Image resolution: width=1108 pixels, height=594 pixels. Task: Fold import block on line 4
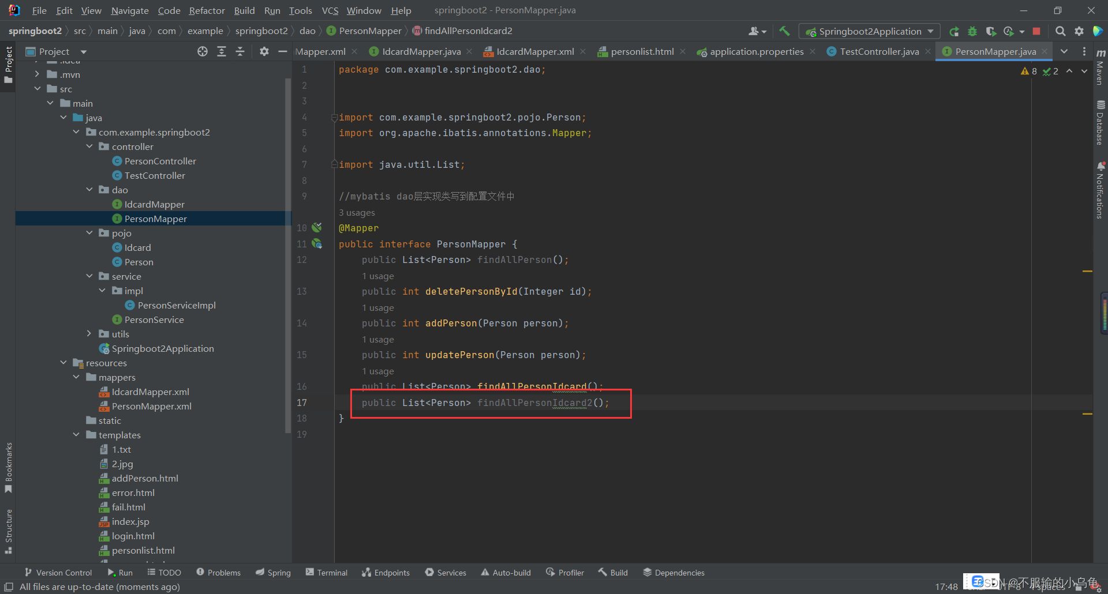334,118
